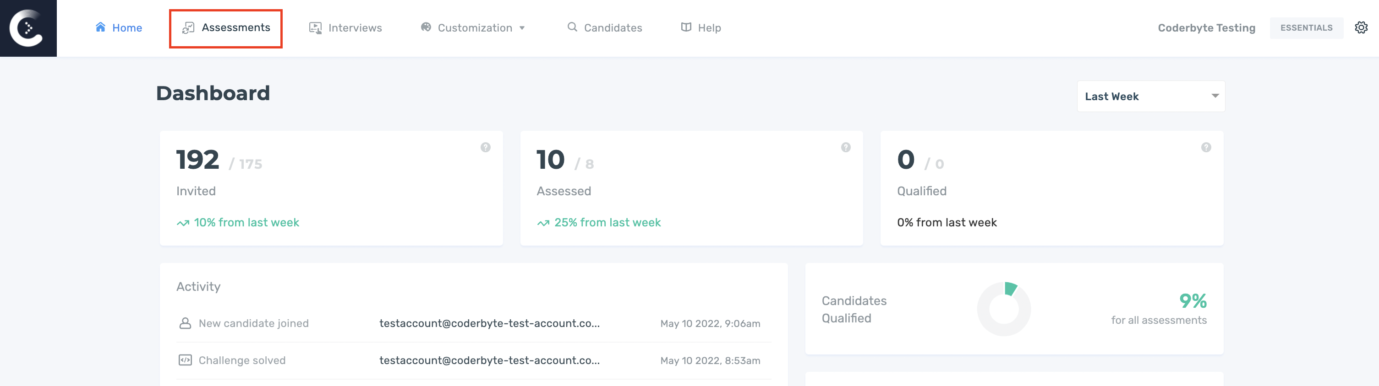This screenshot has width=1379, height=386.
Task: Click the code icon for Challenge solved
Action: (x=185, y=360)
